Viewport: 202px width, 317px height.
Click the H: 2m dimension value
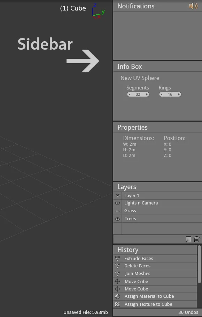coord(129,150)
